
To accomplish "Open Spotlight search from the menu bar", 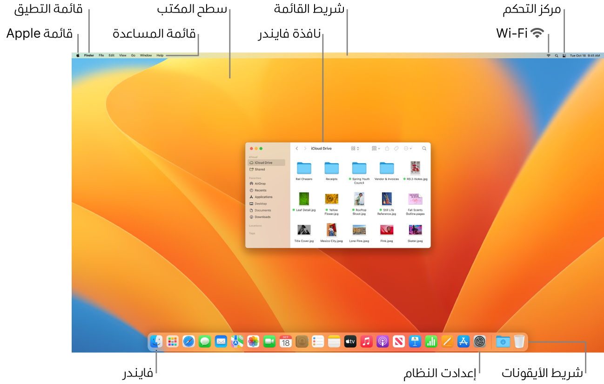I will coord(557,55).
